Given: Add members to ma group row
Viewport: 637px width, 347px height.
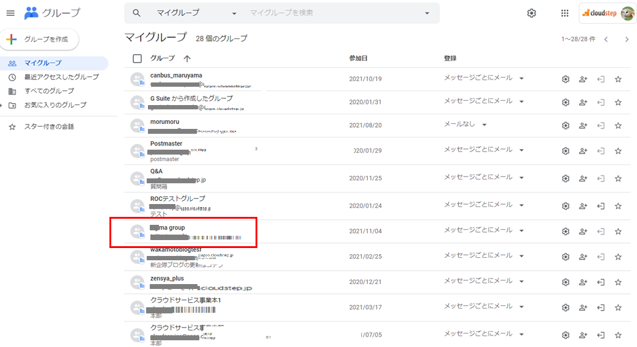Looking at the screenshot, I should [583, 232].
